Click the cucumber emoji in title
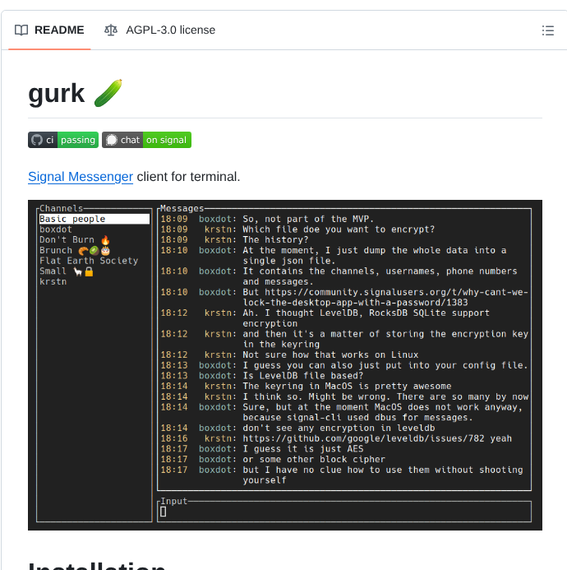Screen dimensions: 567x570 point(108,93)
